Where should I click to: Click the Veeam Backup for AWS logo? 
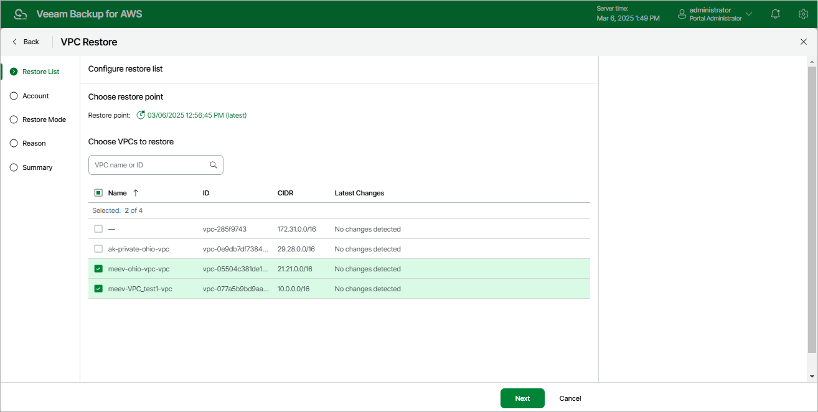(x=19, y=13)
